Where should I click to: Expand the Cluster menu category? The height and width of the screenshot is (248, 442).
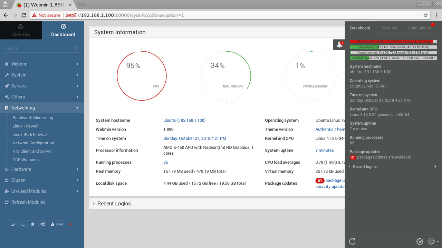42,180
